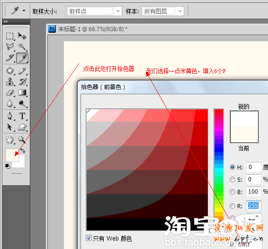Select the Polygonal Lasso tool
268x249 pixels.
click(10, 47)
